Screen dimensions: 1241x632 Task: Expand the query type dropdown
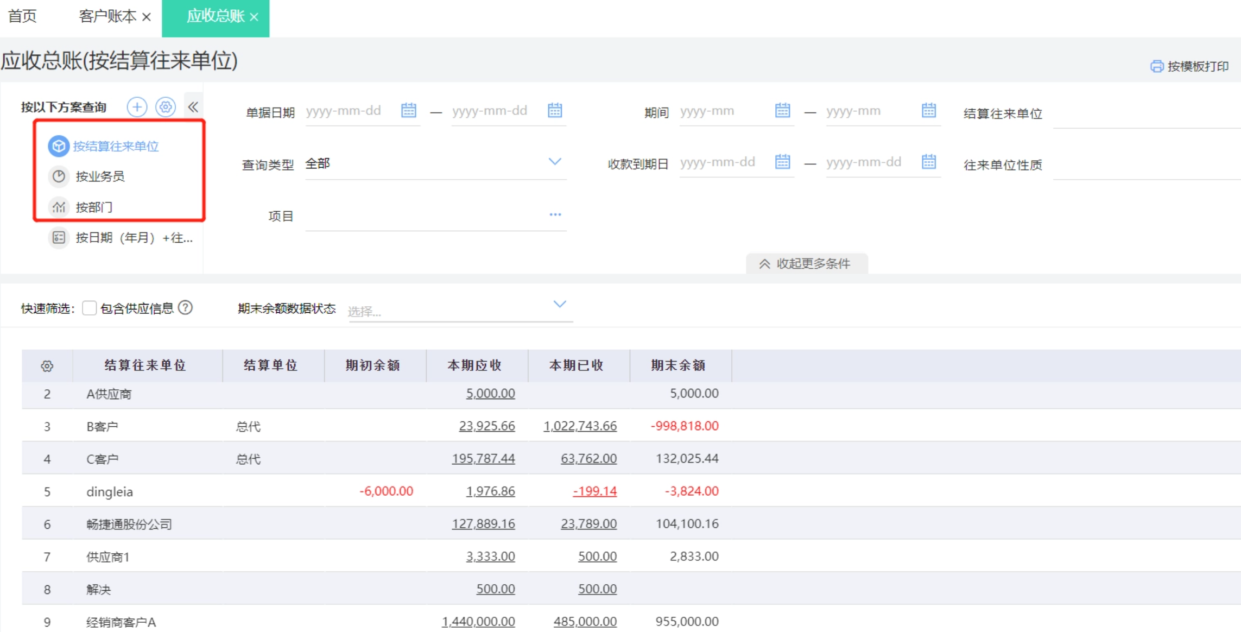tap(554, 162)
